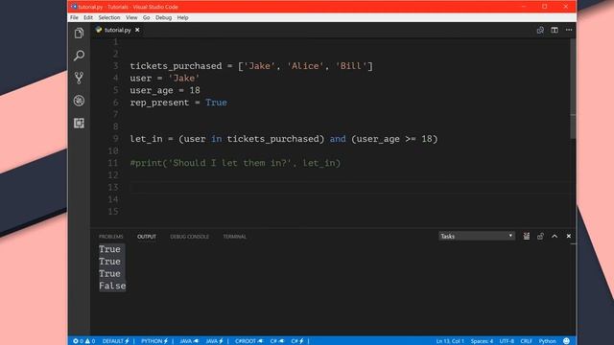Click the True value on line 6
This screenshot has width=614, height=345.
[216, 103]
